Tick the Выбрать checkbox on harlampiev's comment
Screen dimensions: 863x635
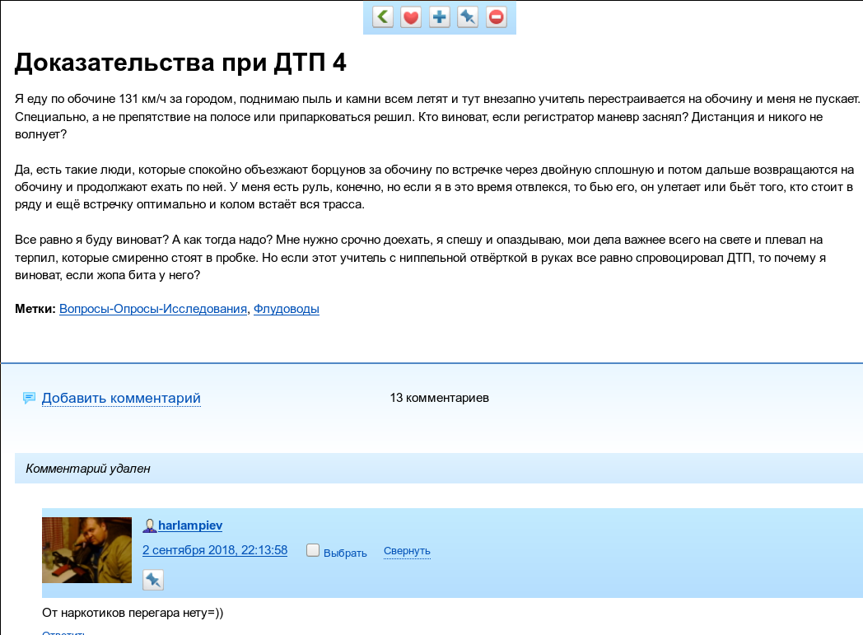coord(313,550)
